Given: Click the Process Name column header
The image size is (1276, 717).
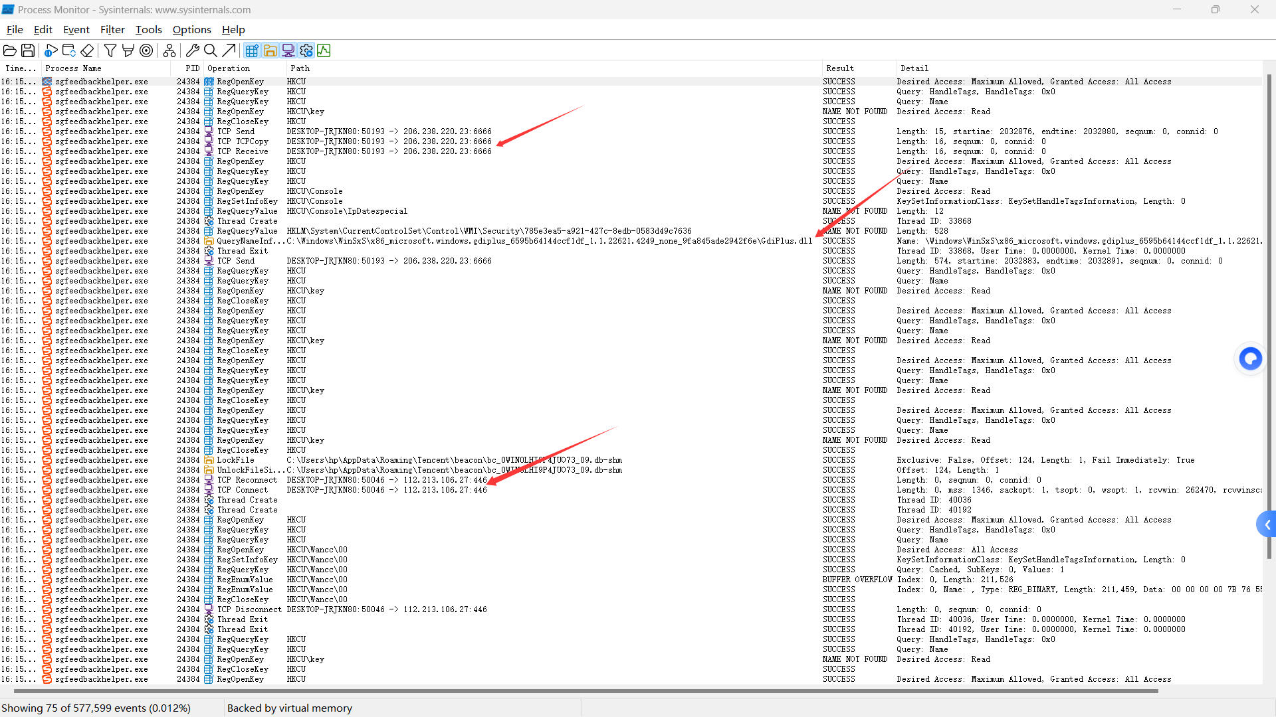Looking at the screenshot, I should point(106,68).
